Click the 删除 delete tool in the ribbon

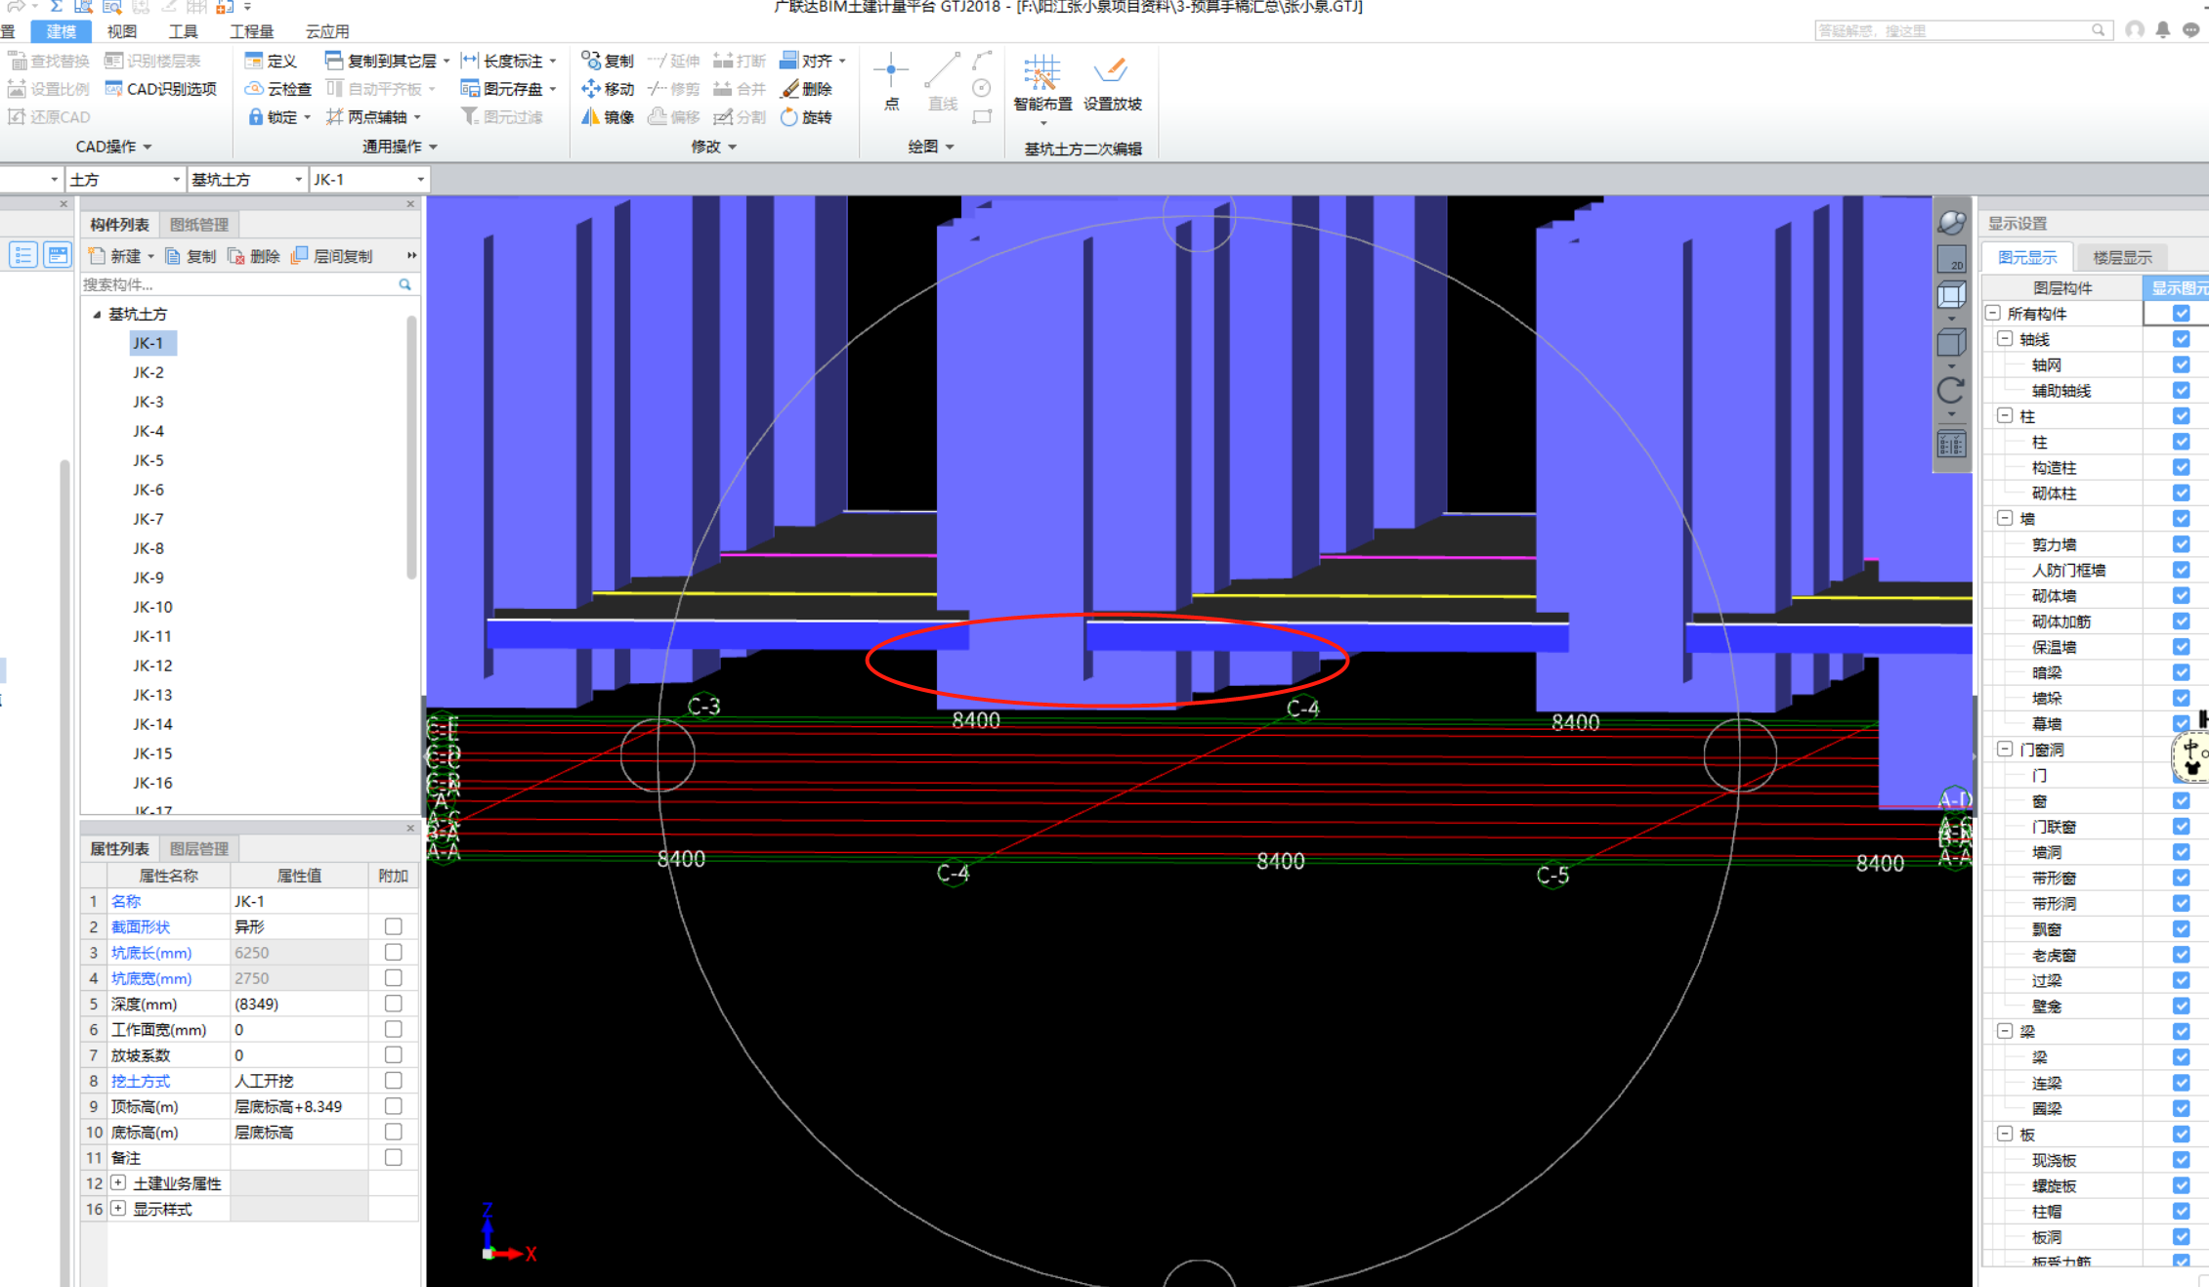tap(807, 89)
